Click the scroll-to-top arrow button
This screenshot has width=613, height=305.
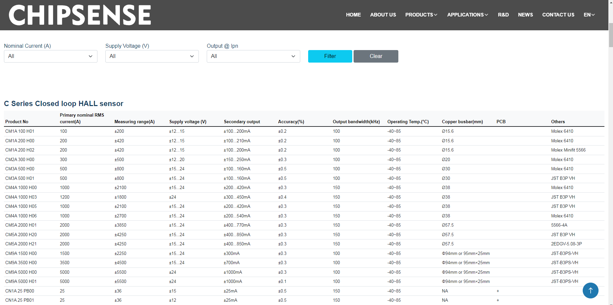pyautogui.click(x=590, y=291)
